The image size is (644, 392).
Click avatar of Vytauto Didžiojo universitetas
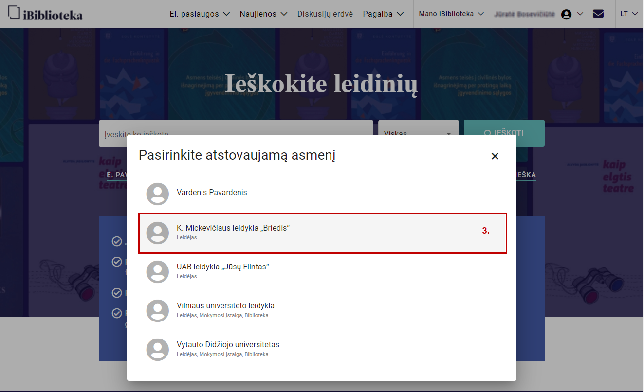point(158,350)
